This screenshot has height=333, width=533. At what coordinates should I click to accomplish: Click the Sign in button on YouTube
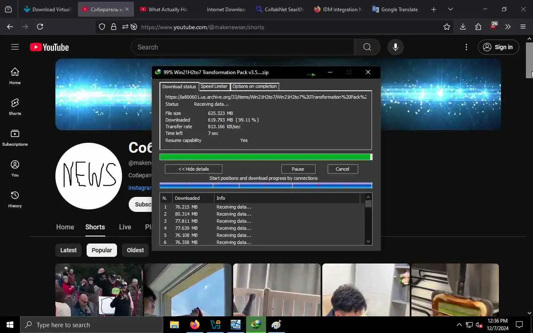[498, 47]
